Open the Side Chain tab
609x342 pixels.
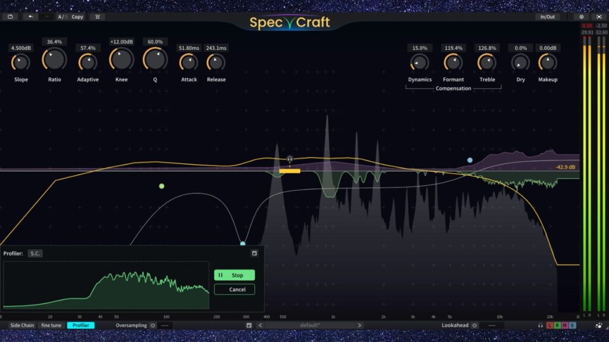(22, 325)
